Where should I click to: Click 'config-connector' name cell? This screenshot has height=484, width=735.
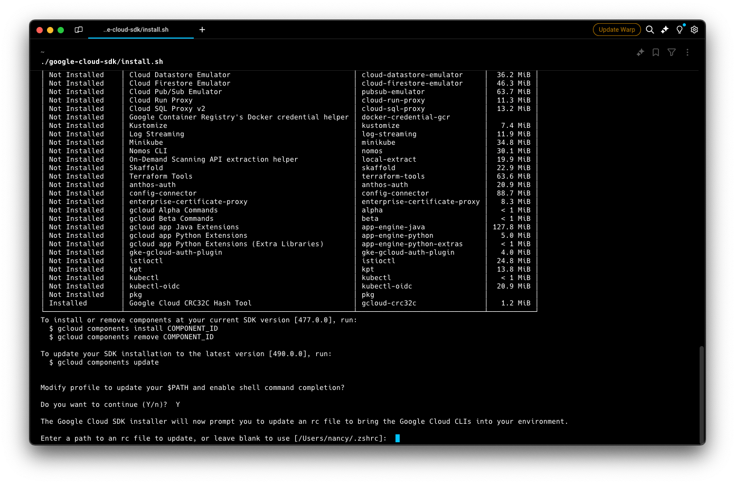[x=163, y=193]
